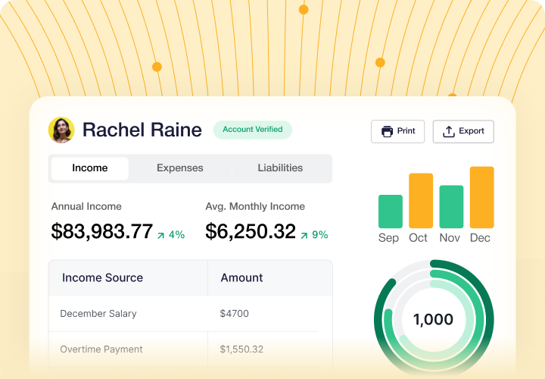Select the Income tab
The width and height of the screenshot is (545, 379).
89,168
